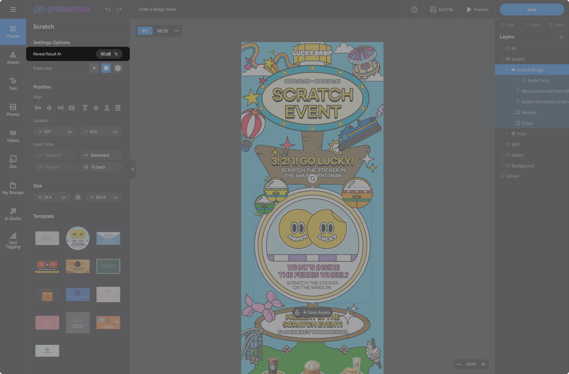
Task: Select the envelope scratch template thumbnail
Action: (x=108, y=238)
